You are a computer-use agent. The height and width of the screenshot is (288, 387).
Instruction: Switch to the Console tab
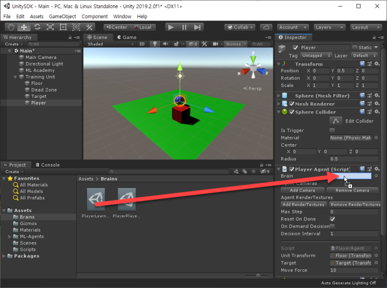[48, 165]
